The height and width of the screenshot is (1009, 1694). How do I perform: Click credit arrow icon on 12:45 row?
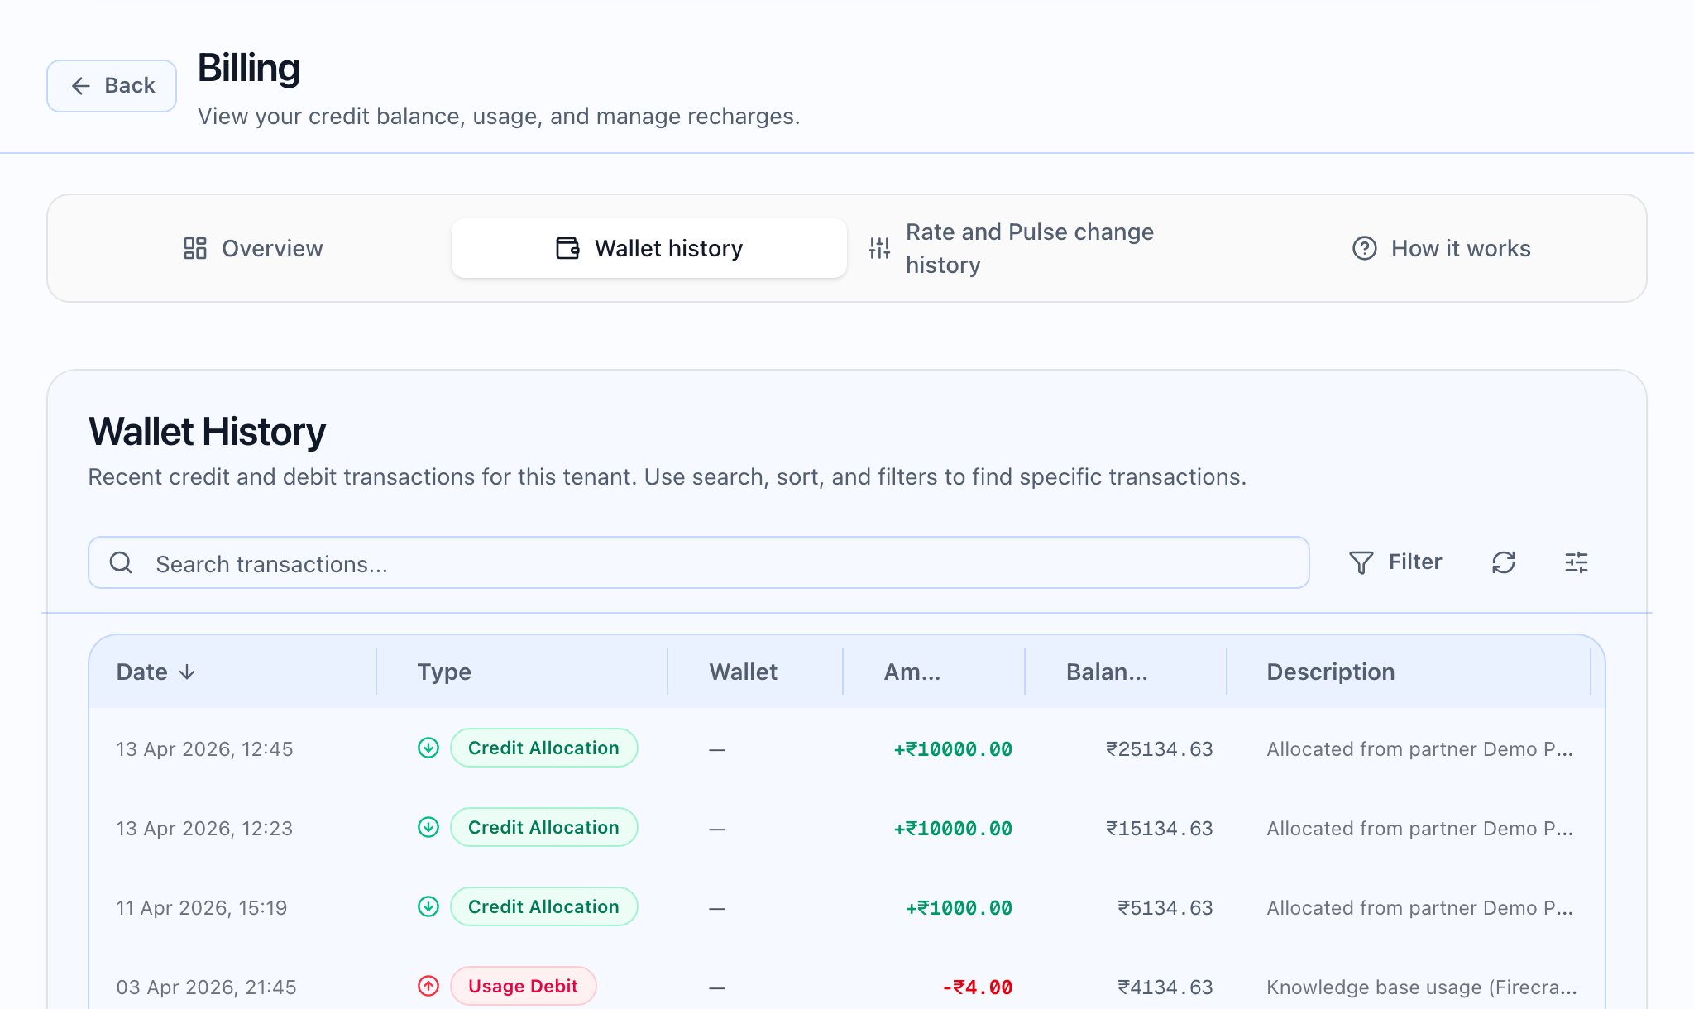coord(428,748)
